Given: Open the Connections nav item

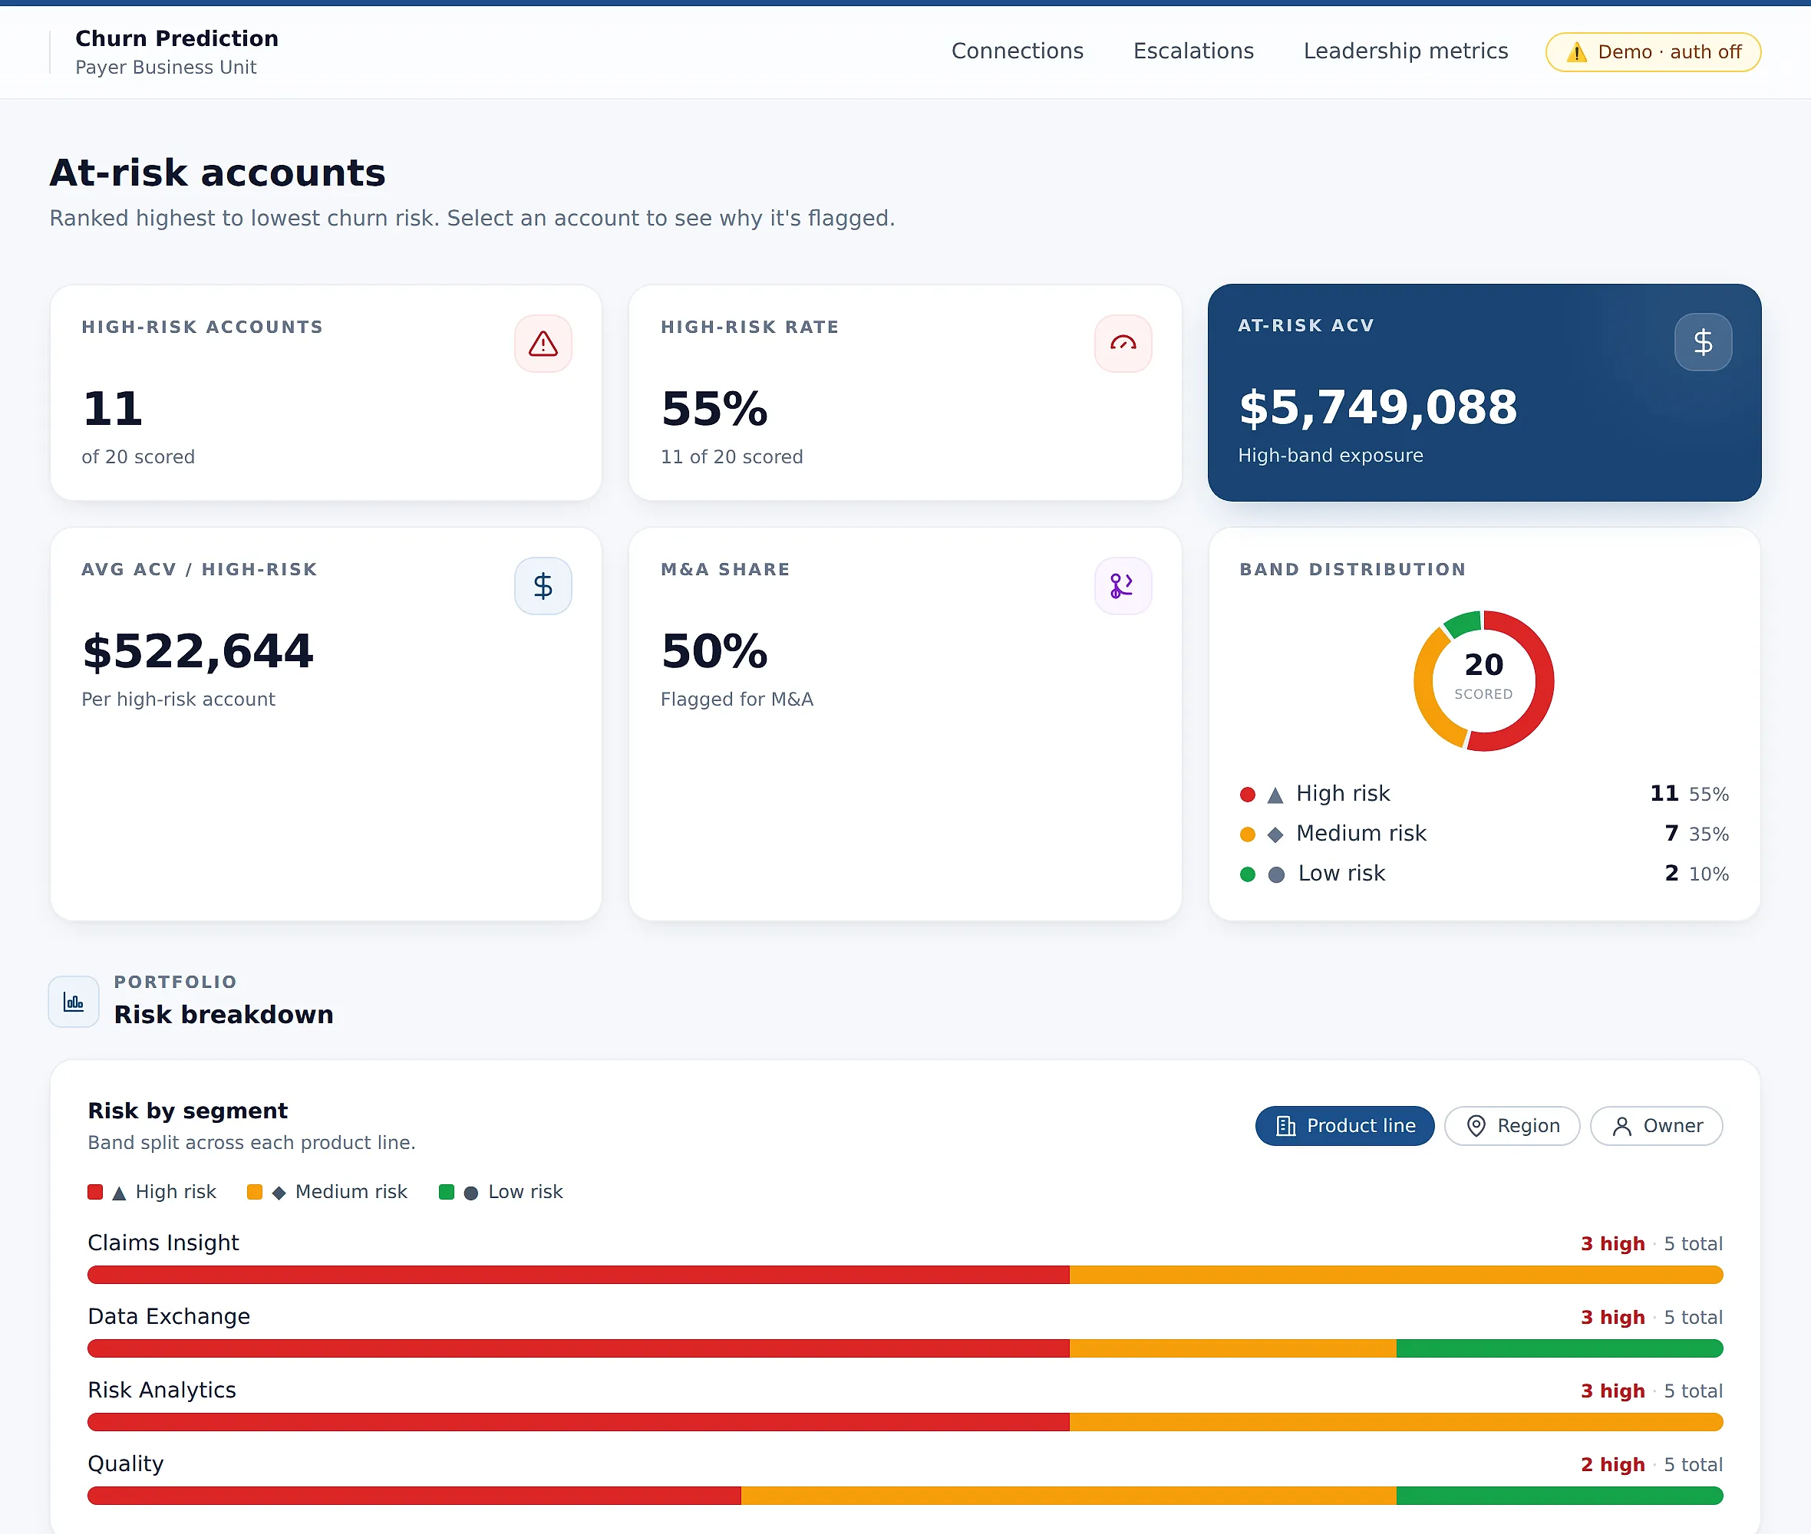Looking at the screenshot, I should pyautogui.click(x=1017, y=51).
